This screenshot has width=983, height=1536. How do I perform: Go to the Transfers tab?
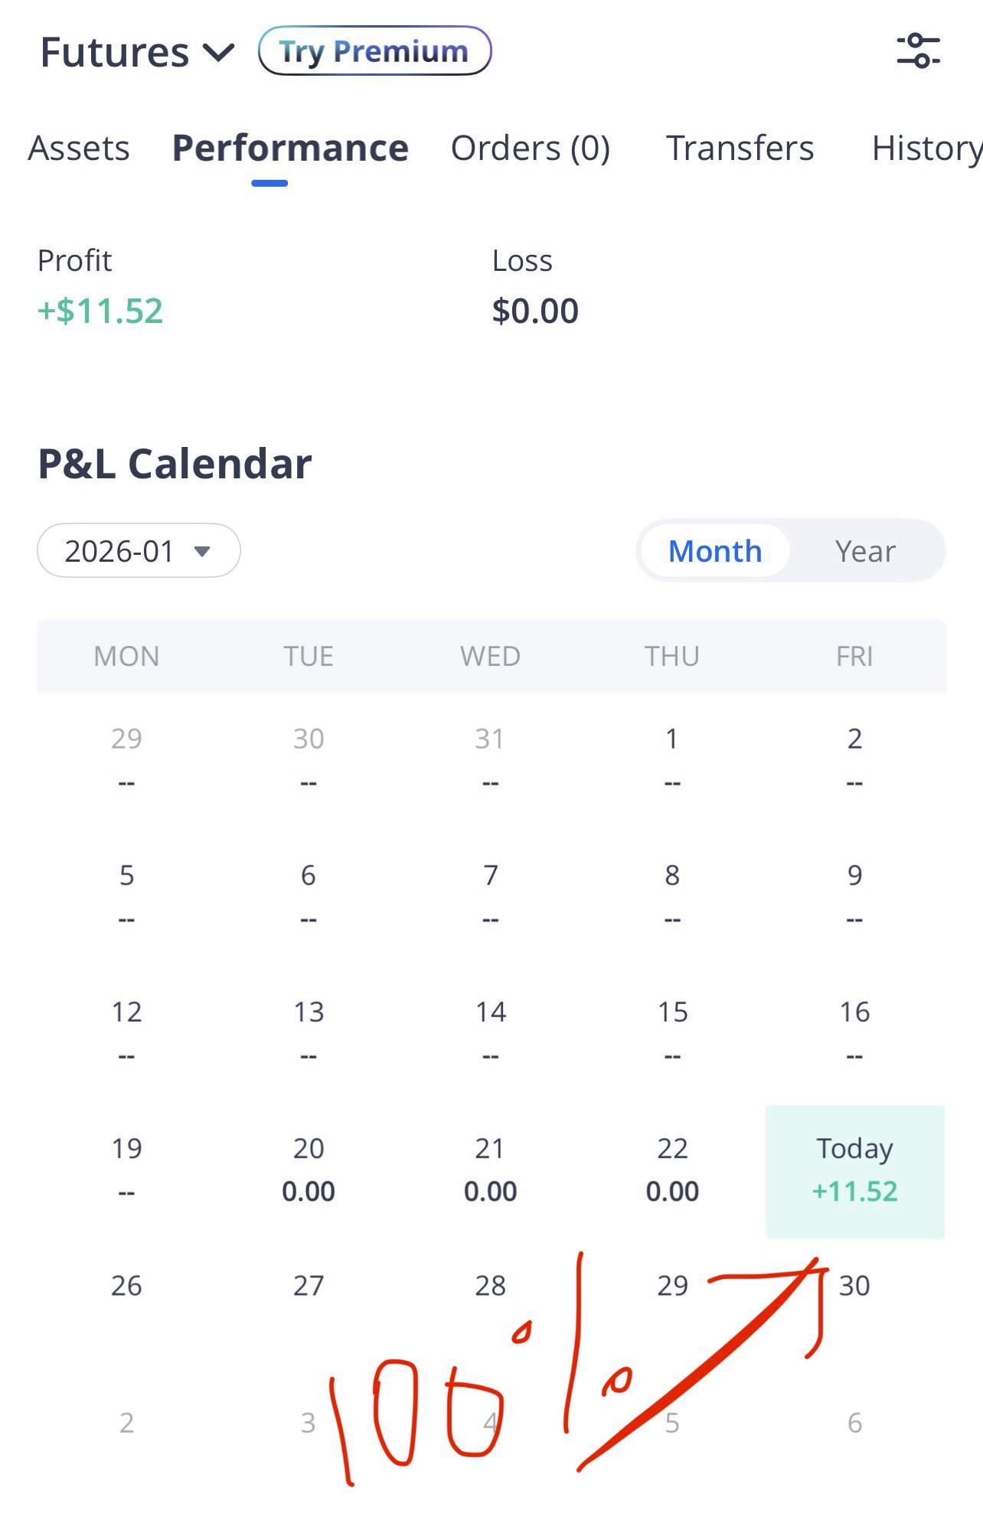[740, 148]
